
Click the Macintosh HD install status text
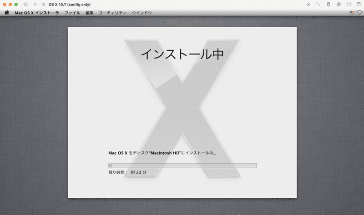pyautogui.click(x=162, y=153)
